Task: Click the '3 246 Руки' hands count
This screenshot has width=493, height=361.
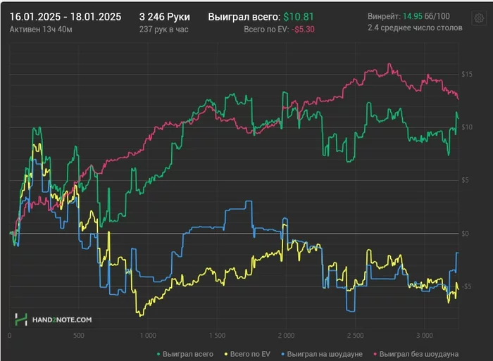Action: [164, 17]
